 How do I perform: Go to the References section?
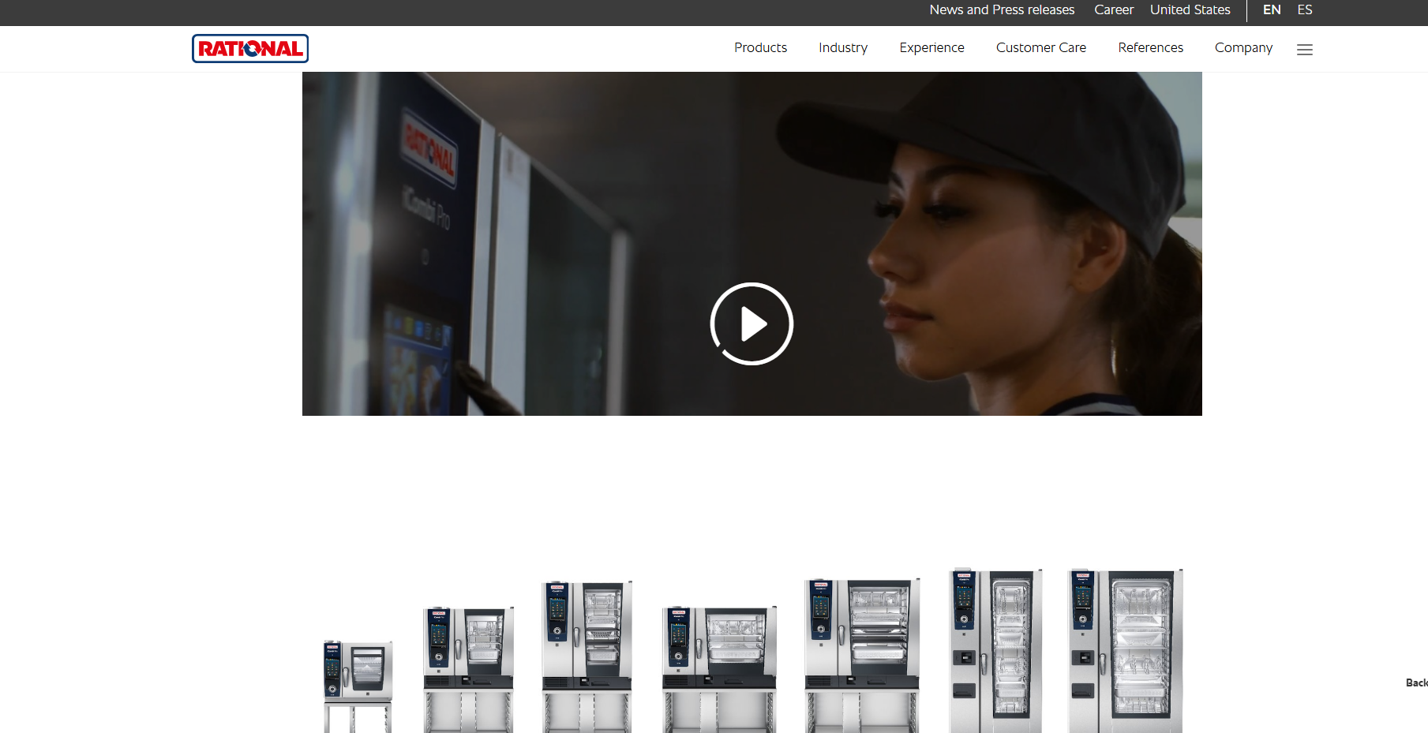1150,47
